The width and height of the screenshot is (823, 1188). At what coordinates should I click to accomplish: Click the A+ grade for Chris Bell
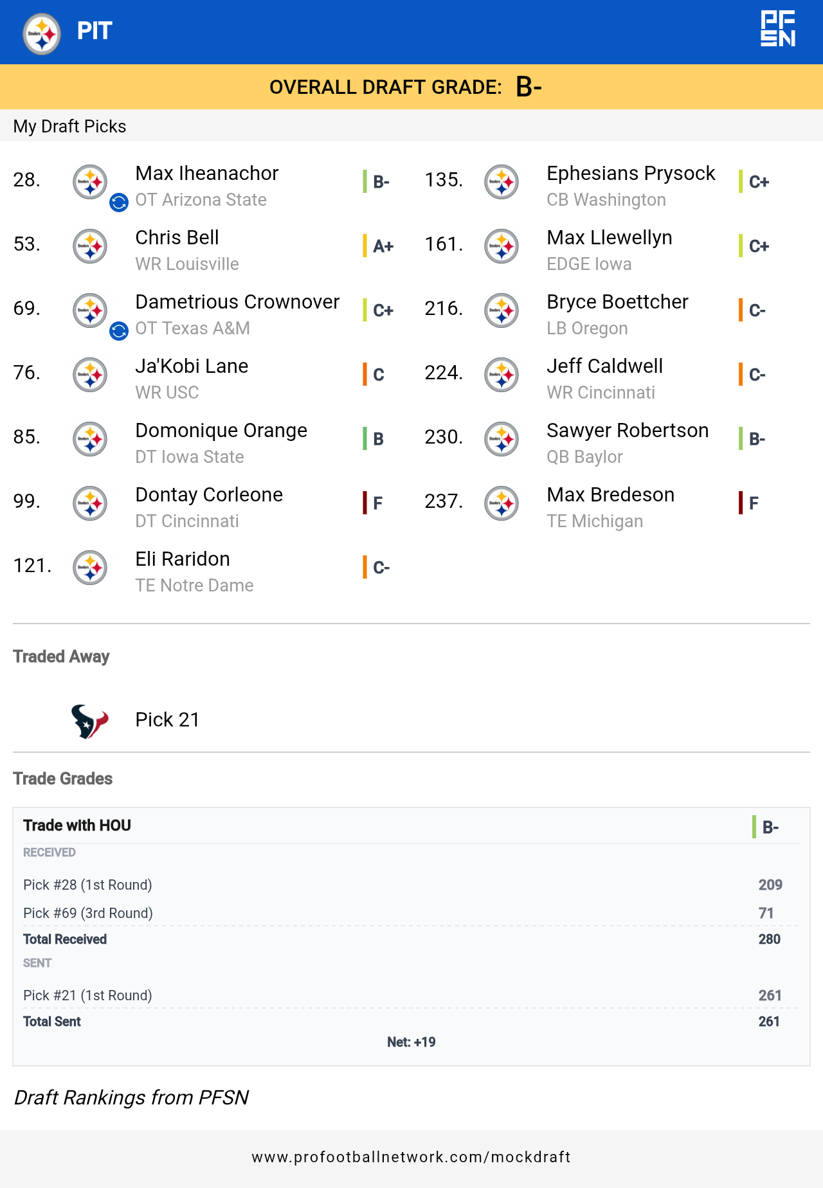pos(383,246)
